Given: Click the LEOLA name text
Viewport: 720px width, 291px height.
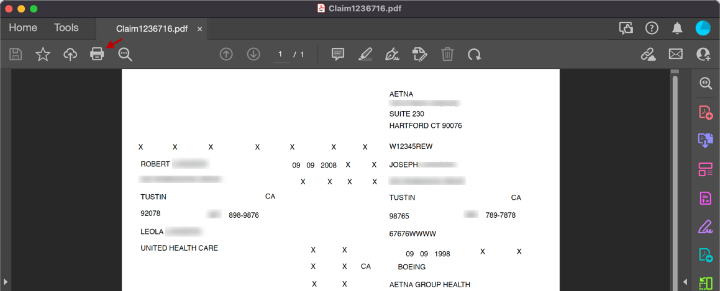Looking at the screenshot, I should point(152,232).
